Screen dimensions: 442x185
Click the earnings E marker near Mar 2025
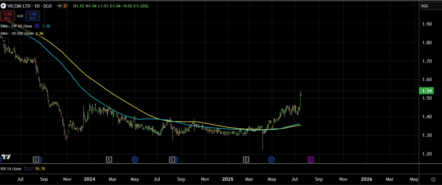(246, 160)
